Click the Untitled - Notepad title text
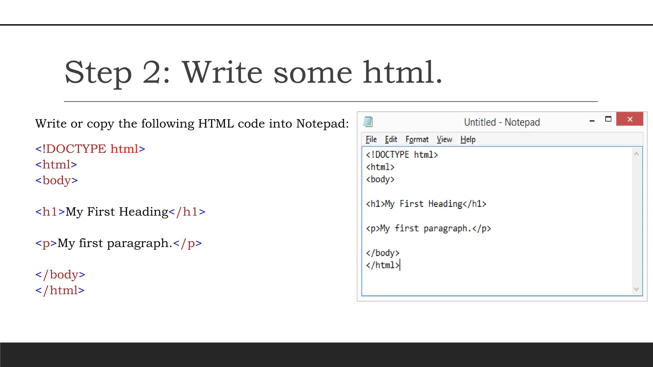 [502, 122]
